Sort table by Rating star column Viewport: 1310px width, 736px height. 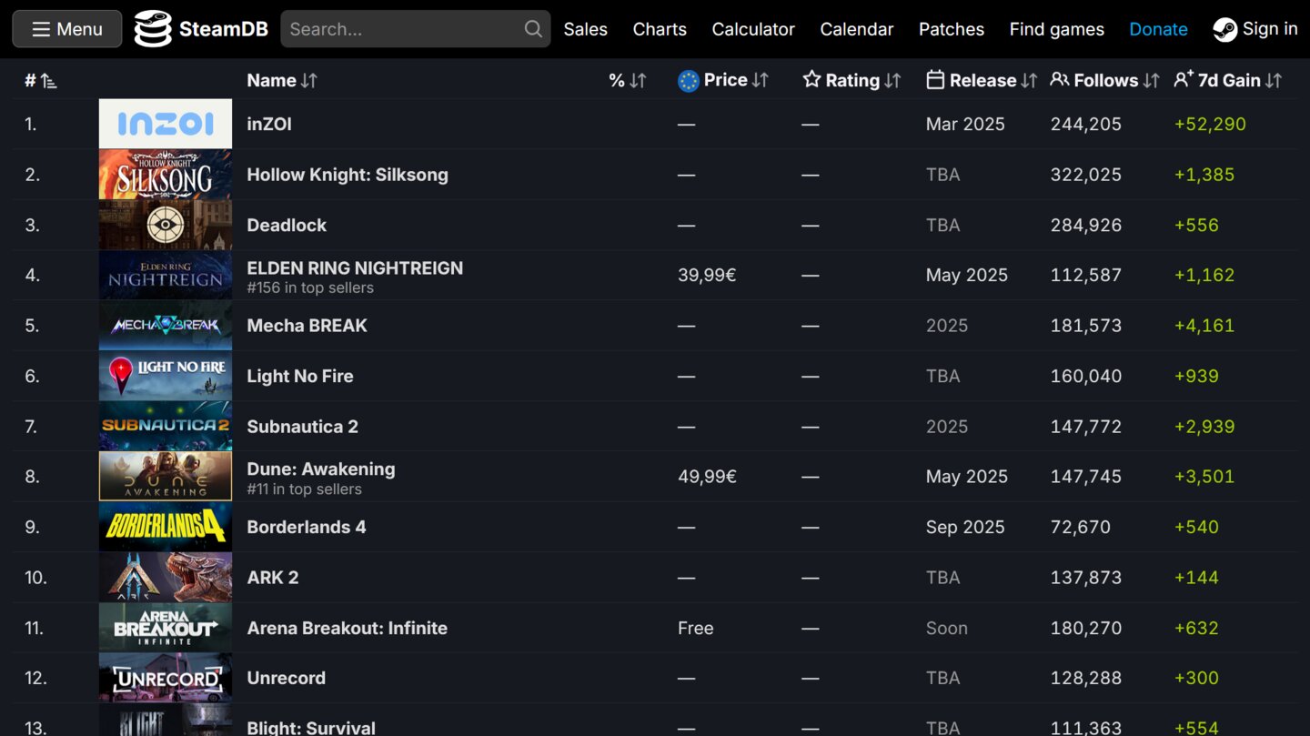tap(851, 80)
